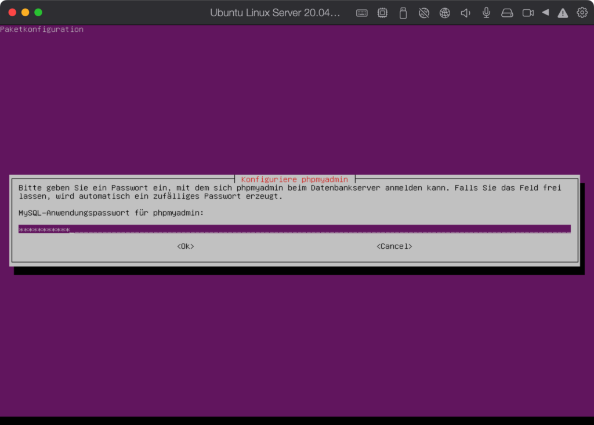Click the video camera icon
This screenshot has width=594, height=425.
[528, 13]
